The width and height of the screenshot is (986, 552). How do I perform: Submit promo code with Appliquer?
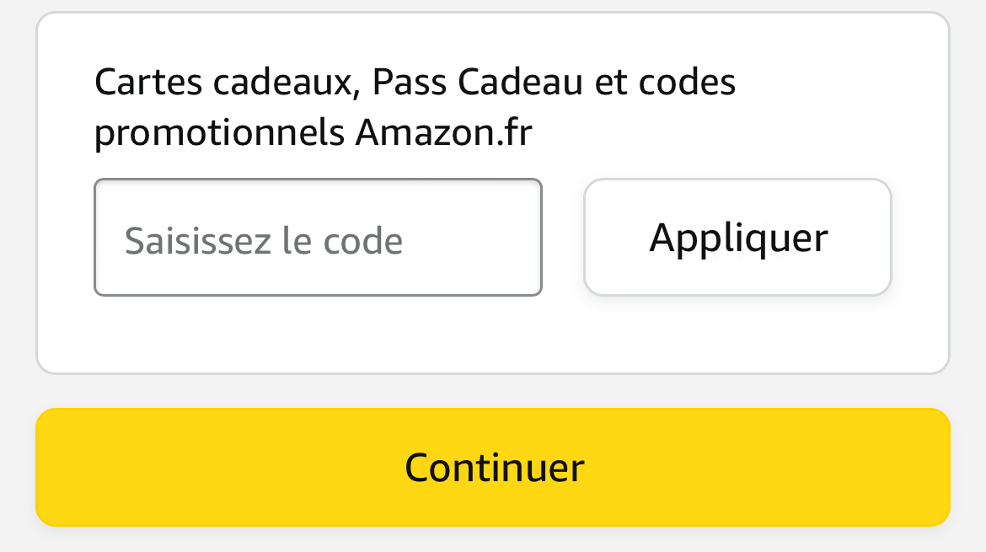point(737,238)
